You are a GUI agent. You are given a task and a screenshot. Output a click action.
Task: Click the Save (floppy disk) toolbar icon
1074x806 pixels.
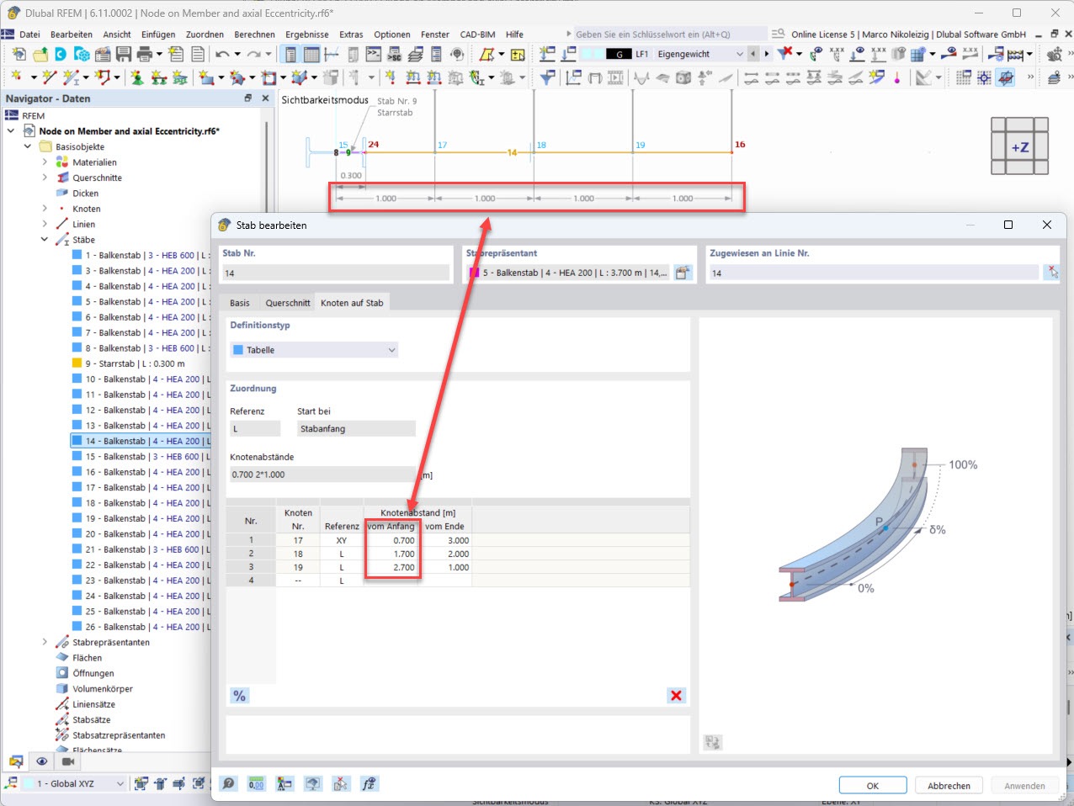123,55
